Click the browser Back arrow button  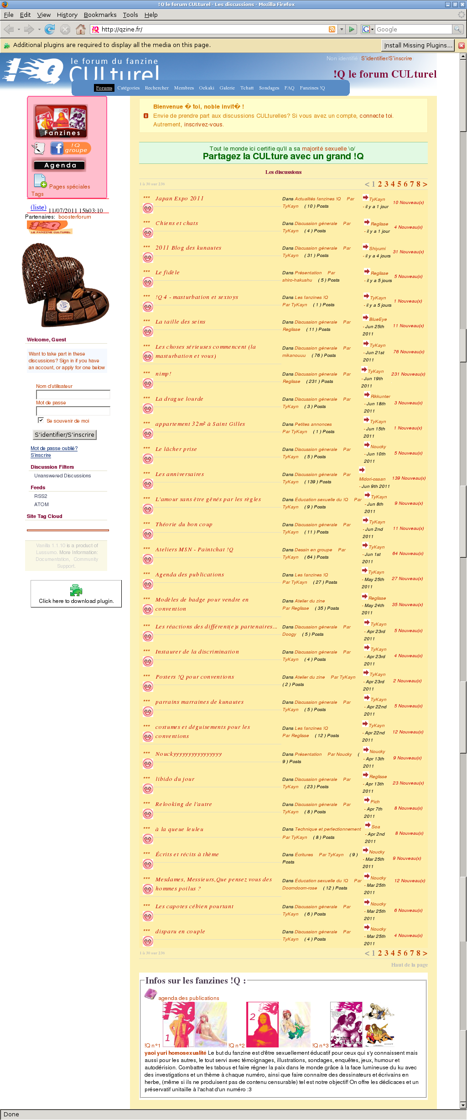[9, 29]
